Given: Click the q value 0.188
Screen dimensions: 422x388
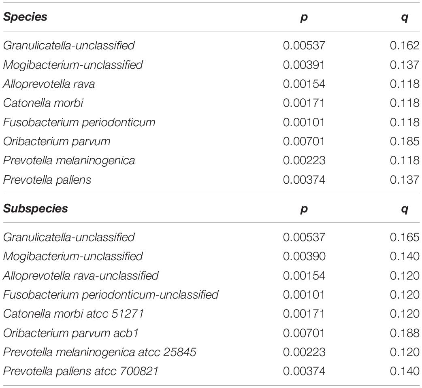Looking at the screenshot, I should 405,333.
